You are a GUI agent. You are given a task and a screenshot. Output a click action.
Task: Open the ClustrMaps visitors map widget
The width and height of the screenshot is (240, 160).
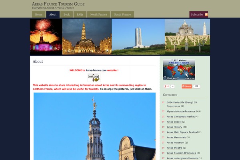[x=179, y=70]
